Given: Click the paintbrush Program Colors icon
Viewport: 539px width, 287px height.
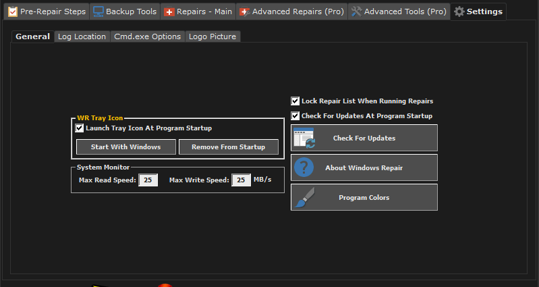Looking at the screenshot, I should point(304,197).
